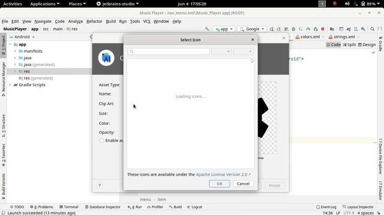Click Cancel in the Select Icon dialog
This screenshot has width=384, height=216.
(x=243, y=184)
